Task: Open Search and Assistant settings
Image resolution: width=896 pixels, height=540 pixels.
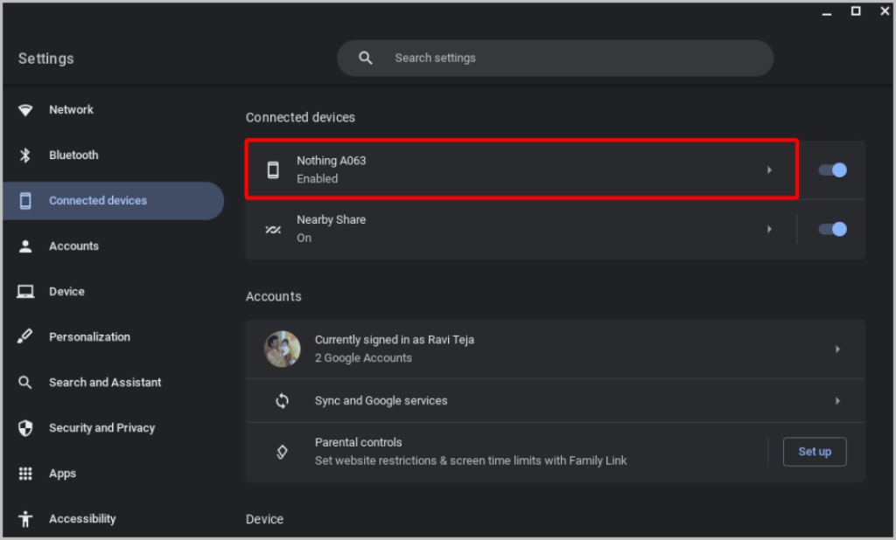Action: pos(113,383)
